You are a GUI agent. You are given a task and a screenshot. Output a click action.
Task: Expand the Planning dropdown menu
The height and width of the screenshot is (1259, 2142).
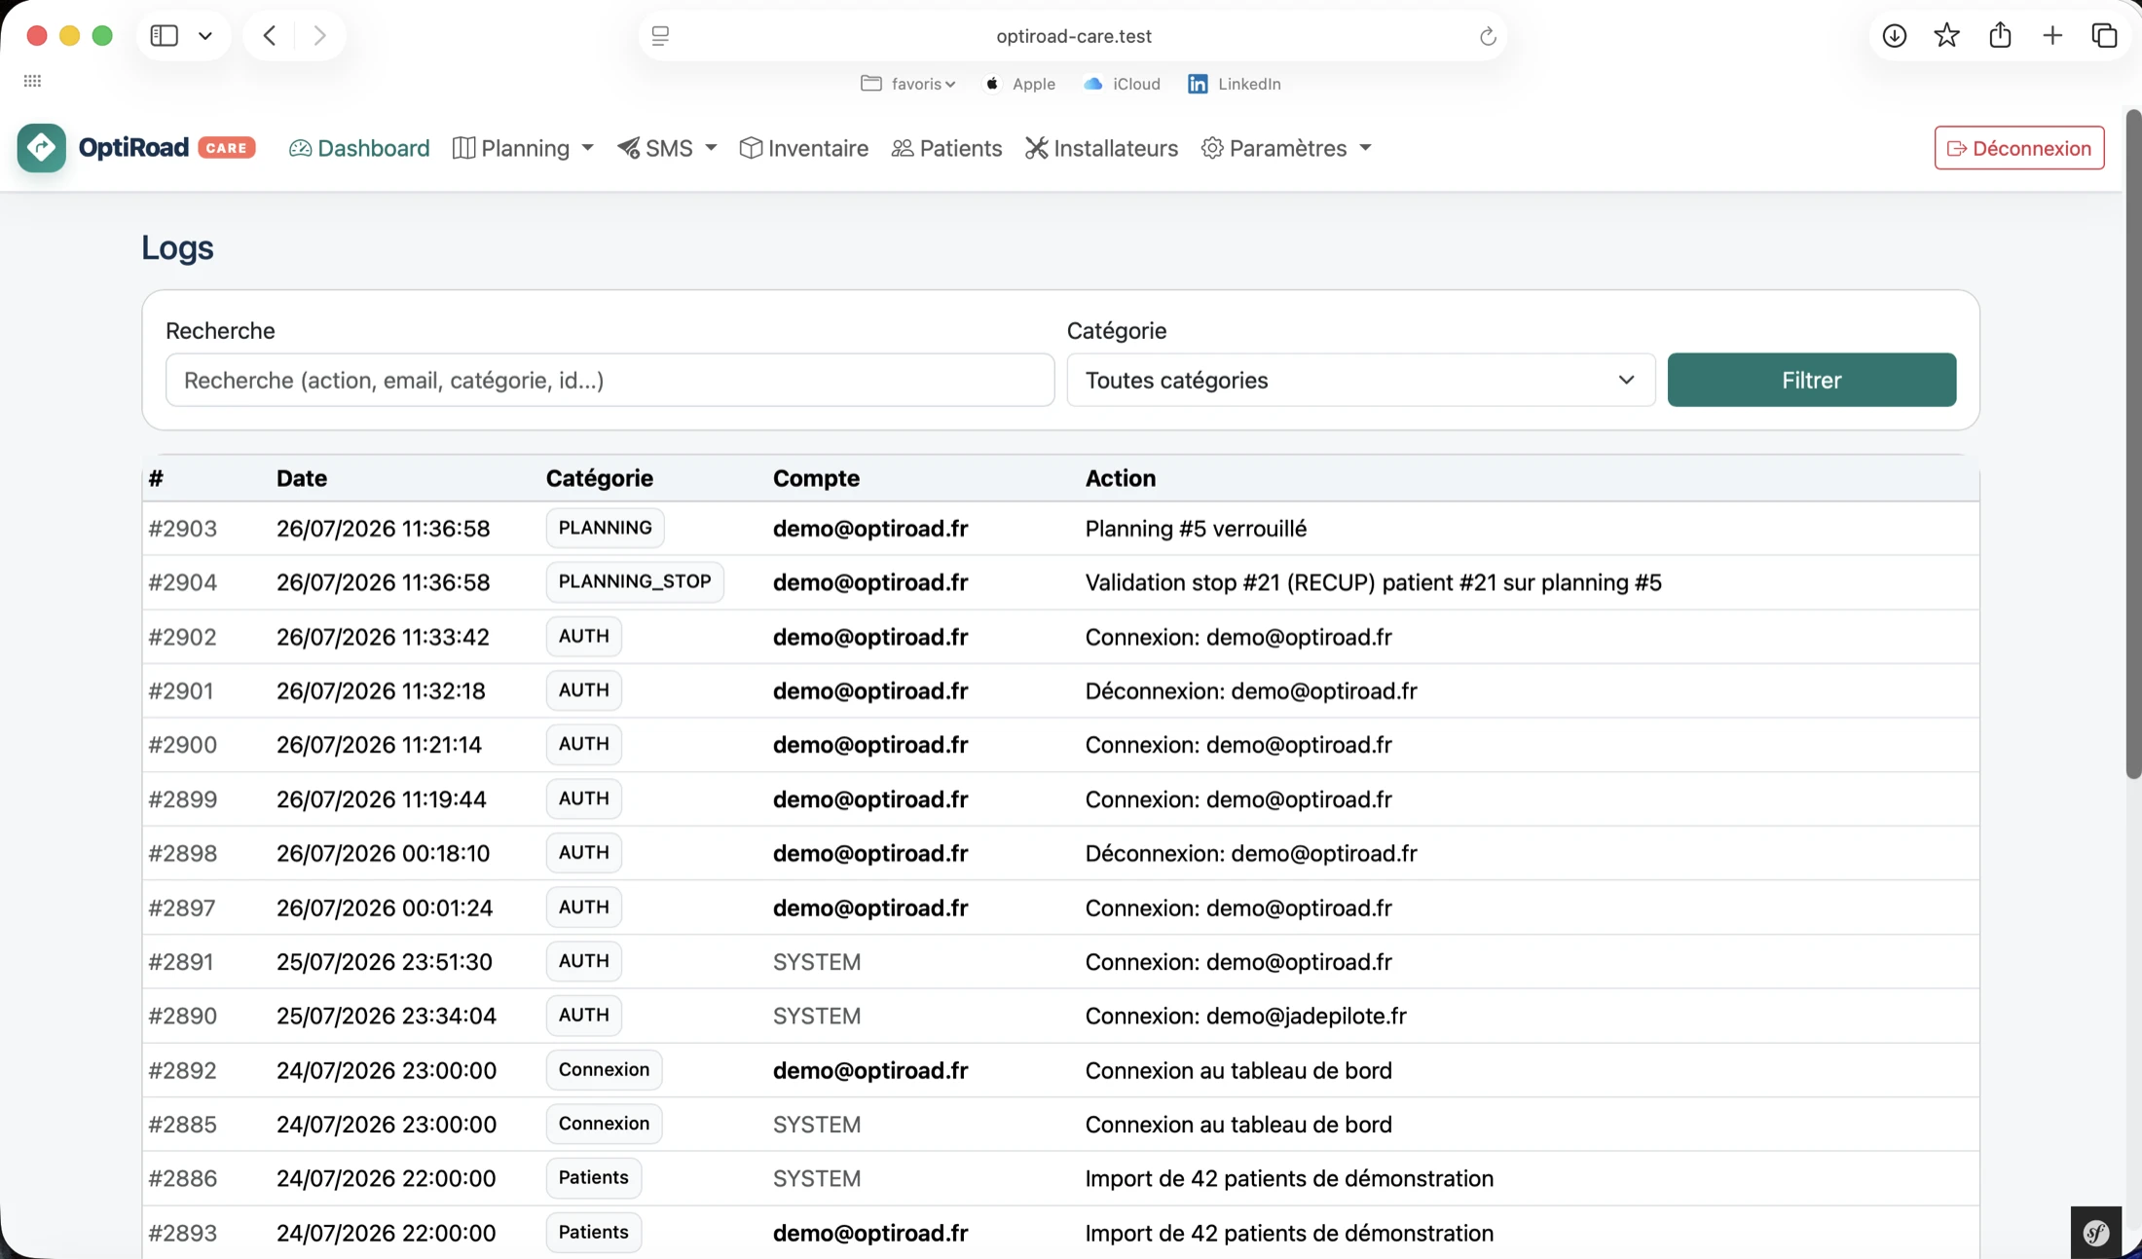tap(524, 148)
